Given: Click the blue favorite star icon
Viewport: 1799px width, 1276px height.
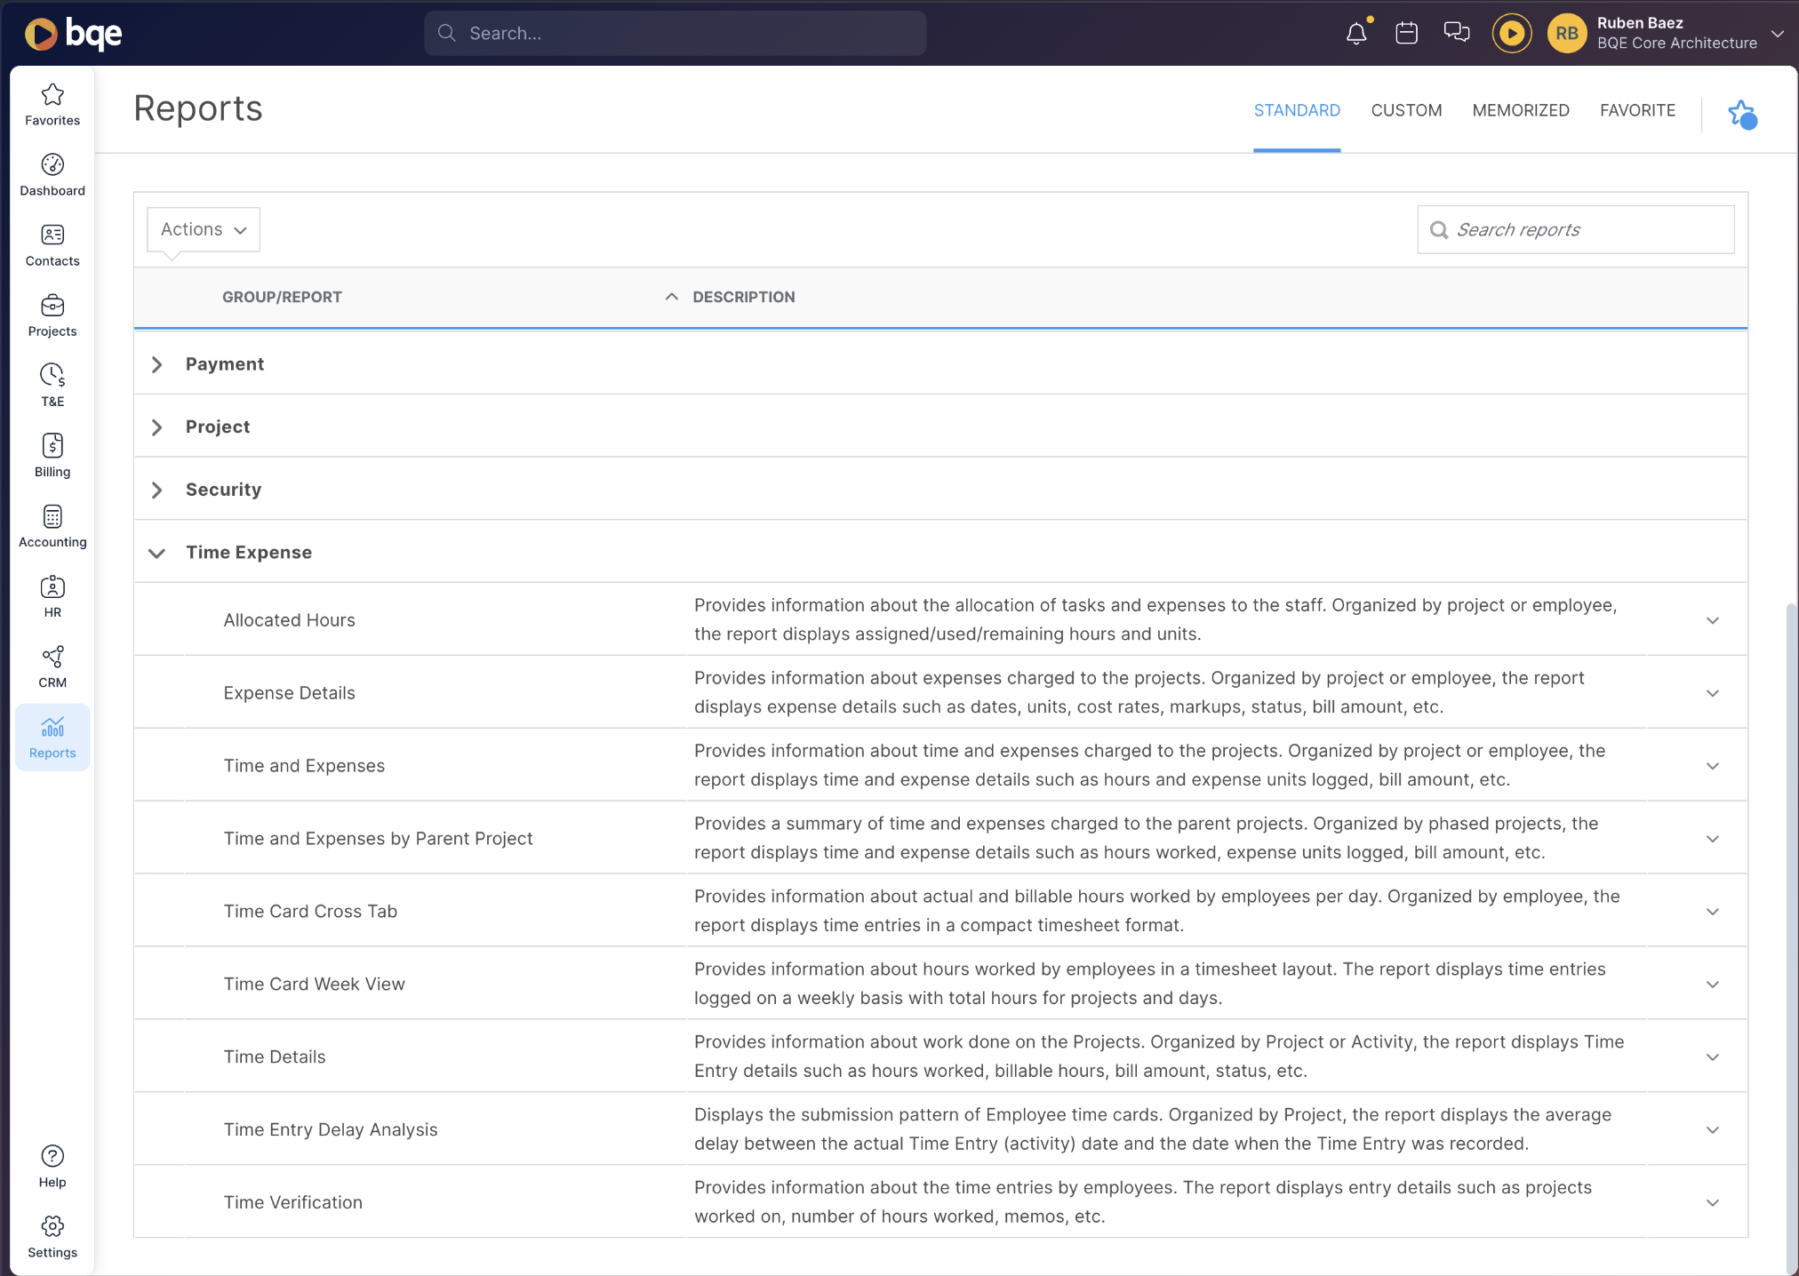Looking at the screenshot, I should click(x=1742, y=114).
